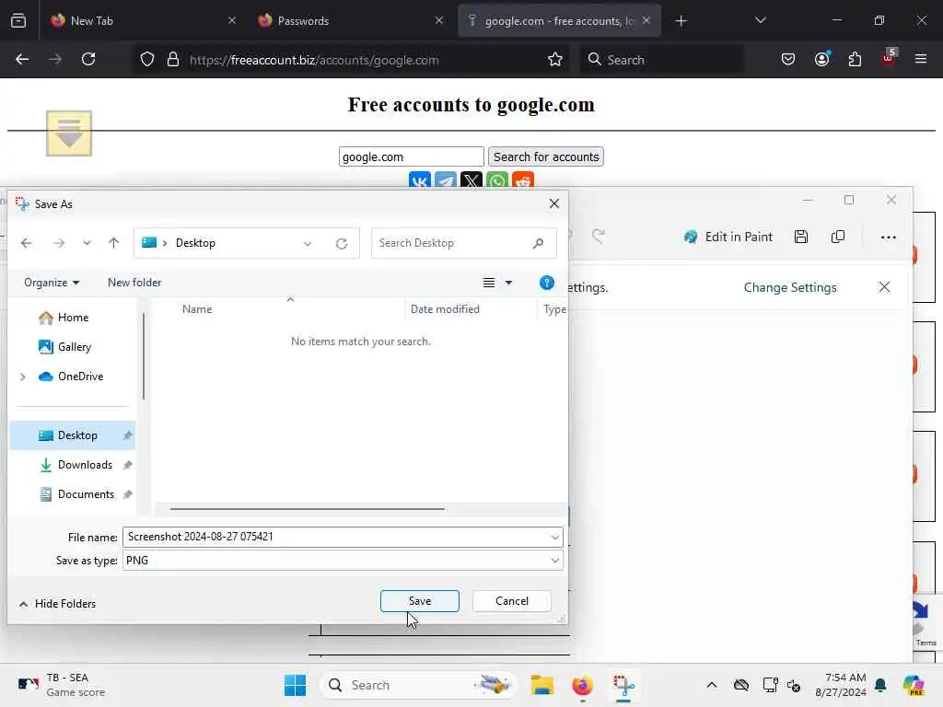Click the Cancel button
943x707 pixels.
[512, 601]
